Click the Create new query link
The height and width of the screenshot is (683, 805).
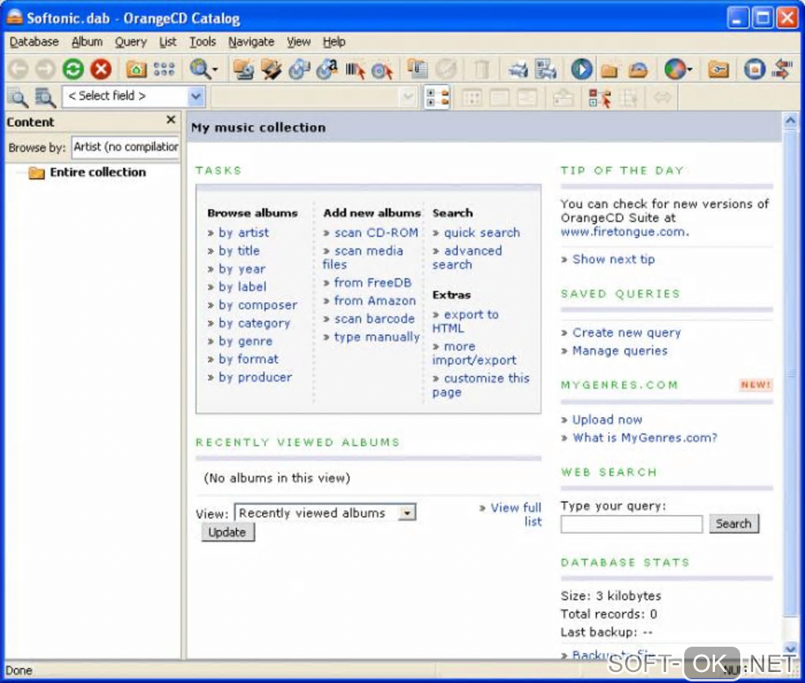(627, 333)
